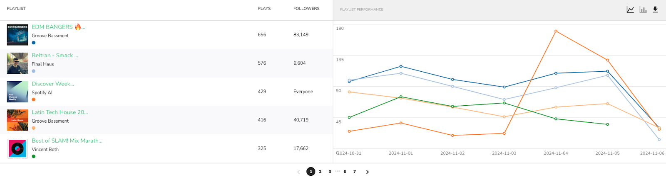Screen dimensions: 666x177
Task: Open Latin Tech House playlist link
Action: pyautogui.click(x=60, y=112)
